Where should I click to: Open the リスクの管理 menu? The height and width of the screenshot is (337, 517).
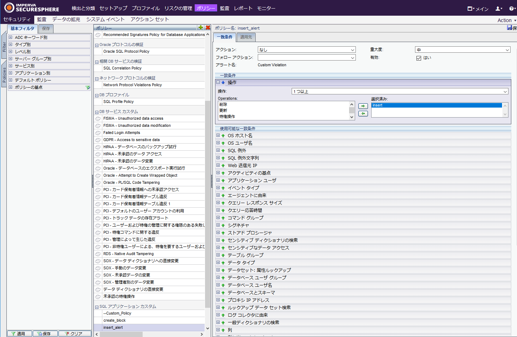click(x=178, y=8)
